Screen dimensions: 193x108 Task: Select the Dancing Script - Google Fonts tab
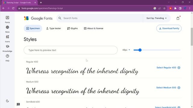click(x=19, y=3)
